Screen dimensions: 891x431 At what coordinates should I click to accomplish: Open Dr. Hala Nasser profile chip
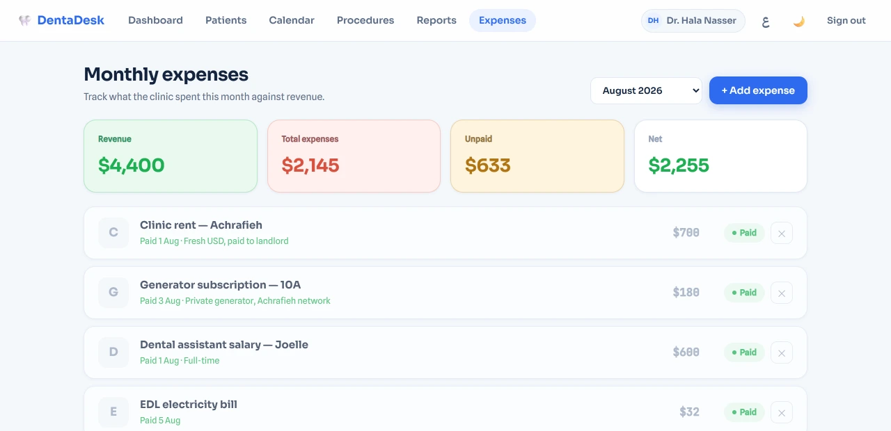(693, 21)
